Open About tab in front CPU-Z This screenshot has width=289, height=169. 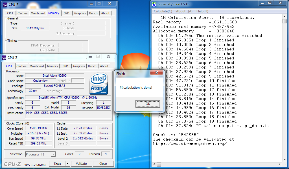click(x=104, y=66)
